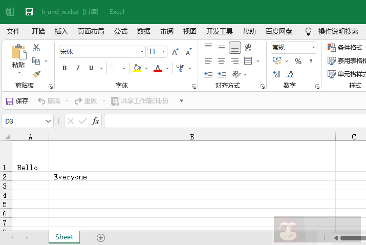
Task: Apply percent style
Action: 298,62
